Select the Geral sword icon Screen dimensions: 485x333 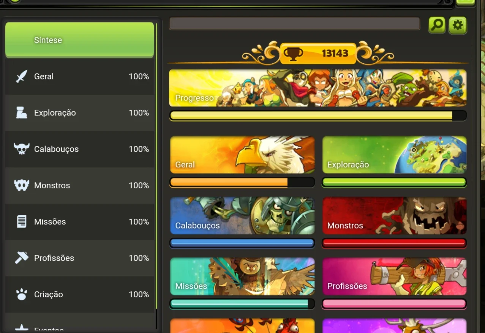point(22,76)
